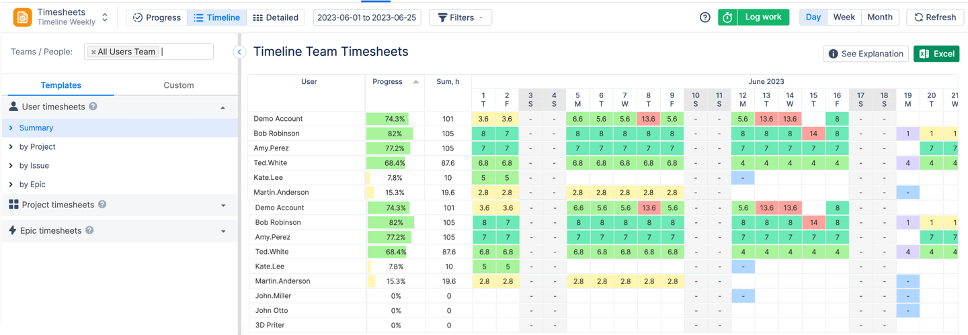Image resolution: width=968 pixels, height=335 pixels.
Task: Switch to Week view
Action: pyautogui.click(x=844, y=17)
